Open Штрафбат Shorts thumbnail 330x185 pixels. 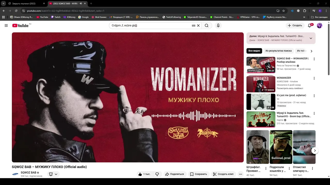(258, 147)
